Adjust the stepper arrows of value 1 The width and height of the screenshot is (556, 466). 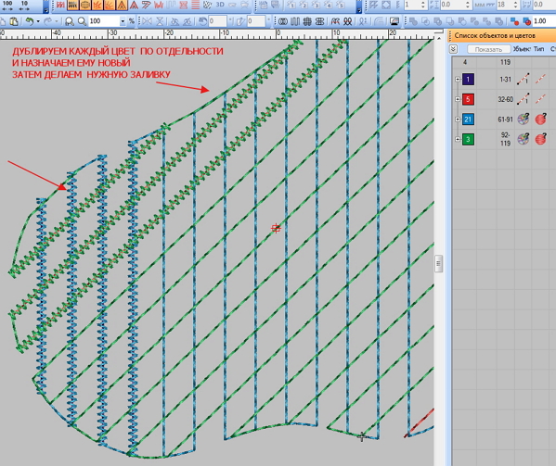click(x=422, y=5)
